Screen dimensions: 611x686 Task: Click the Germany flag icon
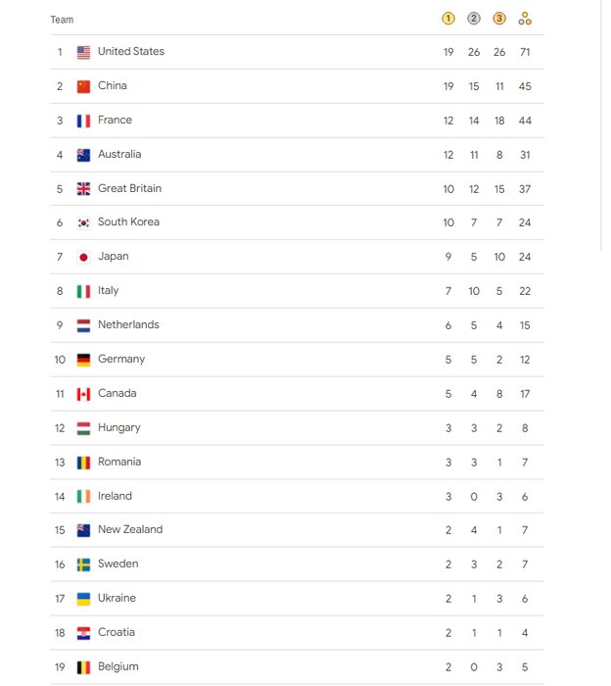click(x=83, y=360)
